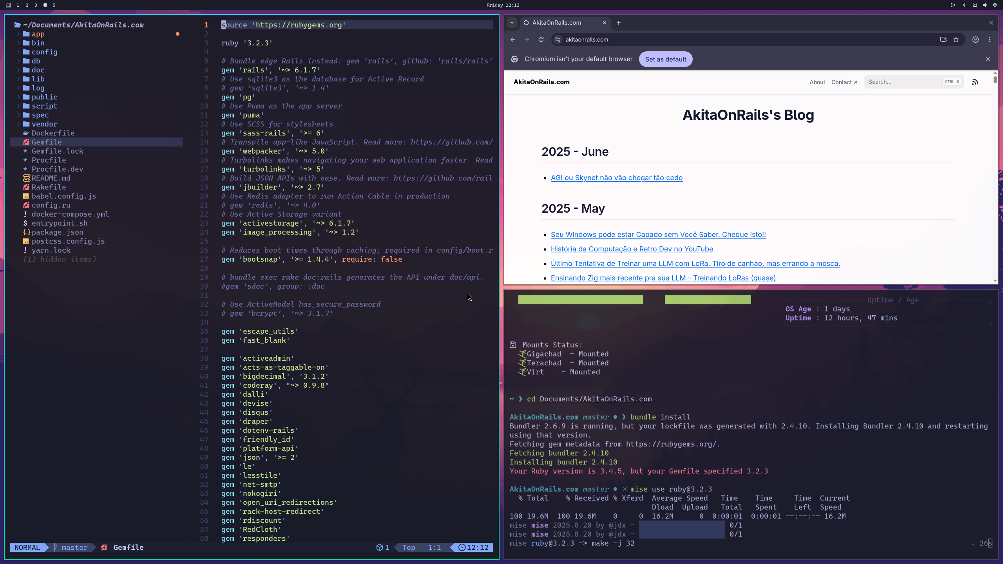Click the README.md markdown icon
The image size is (1003, 564).
tap(26, 178)
